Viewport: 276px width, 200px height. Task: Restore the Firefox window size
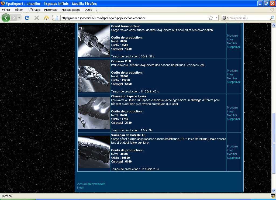(x=266, y=3)
